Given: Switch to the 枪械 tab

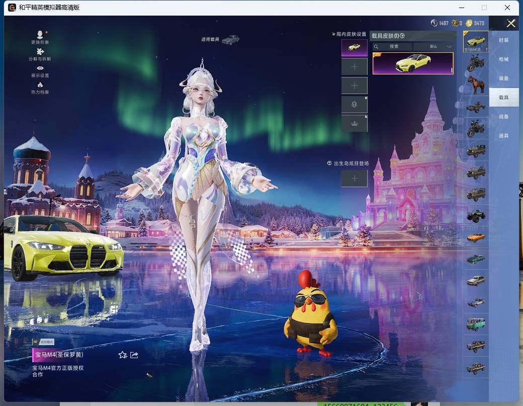Looking at the screenshot, I should 504,59.
